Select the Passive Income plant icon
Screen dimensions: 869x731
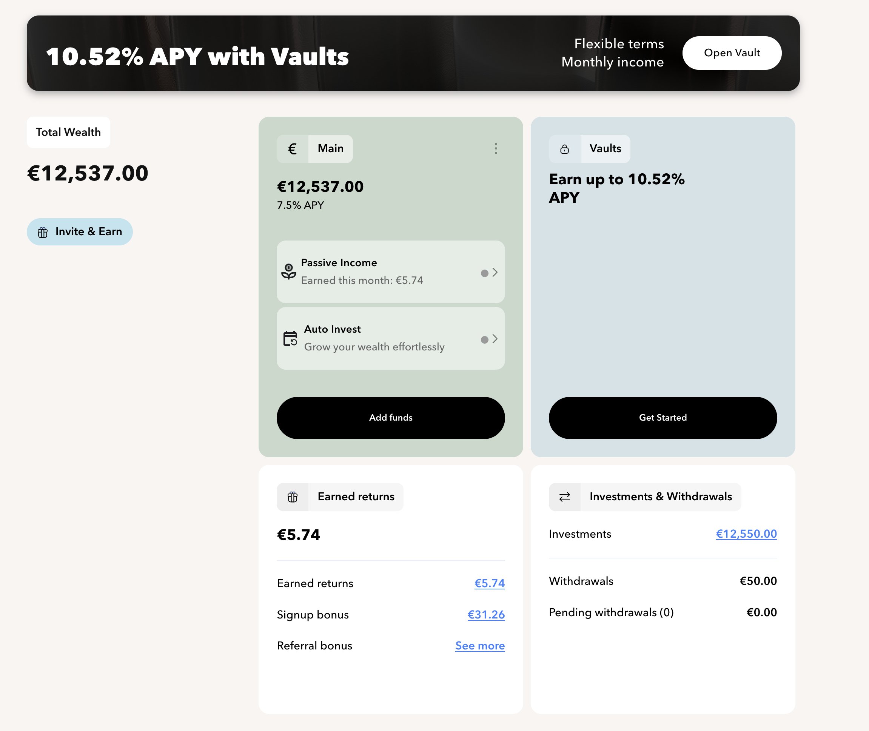(290, 271)
